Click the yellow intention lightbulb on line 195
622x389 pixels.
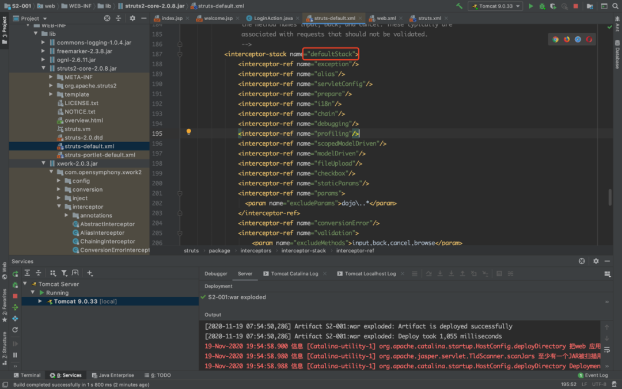[189, 132]
